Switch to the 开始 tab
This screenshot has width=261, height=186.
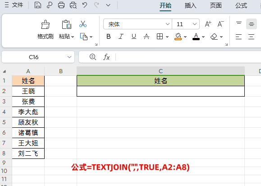[165, 5]
